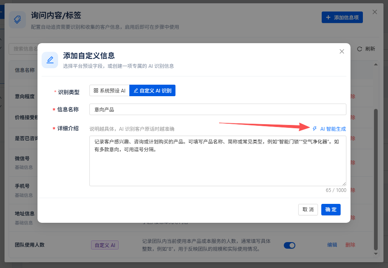
Task: Click the background list scrollbar down arrow
Action: click(376, 254)
